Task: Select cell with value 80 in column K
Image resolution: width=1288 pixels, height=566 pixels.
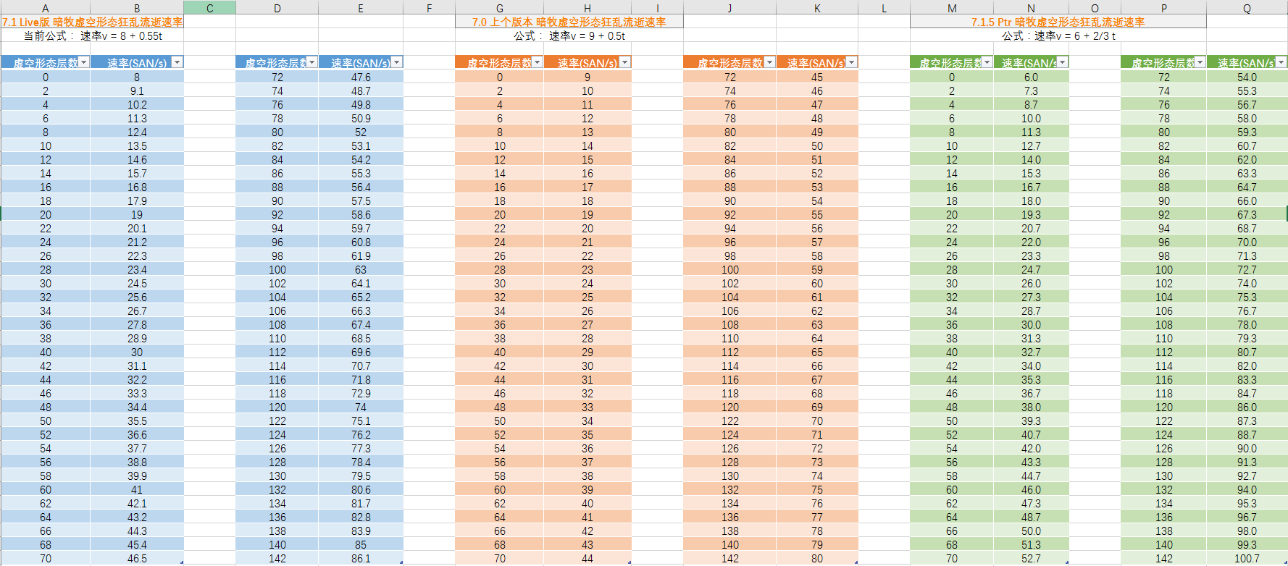Action: 817,558
